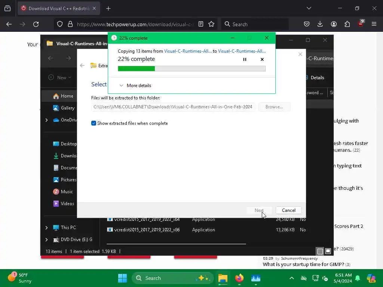Image resolution: width=383 pixels, height=287 pixels.
Task: Click Firefox forward button
Action: point(22,24)
